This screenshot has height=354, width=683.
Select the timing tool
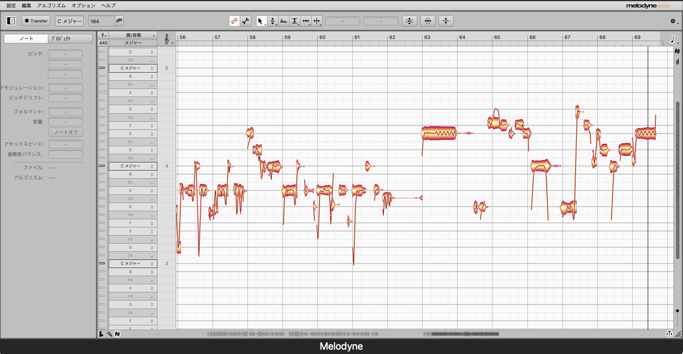coord(306,21)
